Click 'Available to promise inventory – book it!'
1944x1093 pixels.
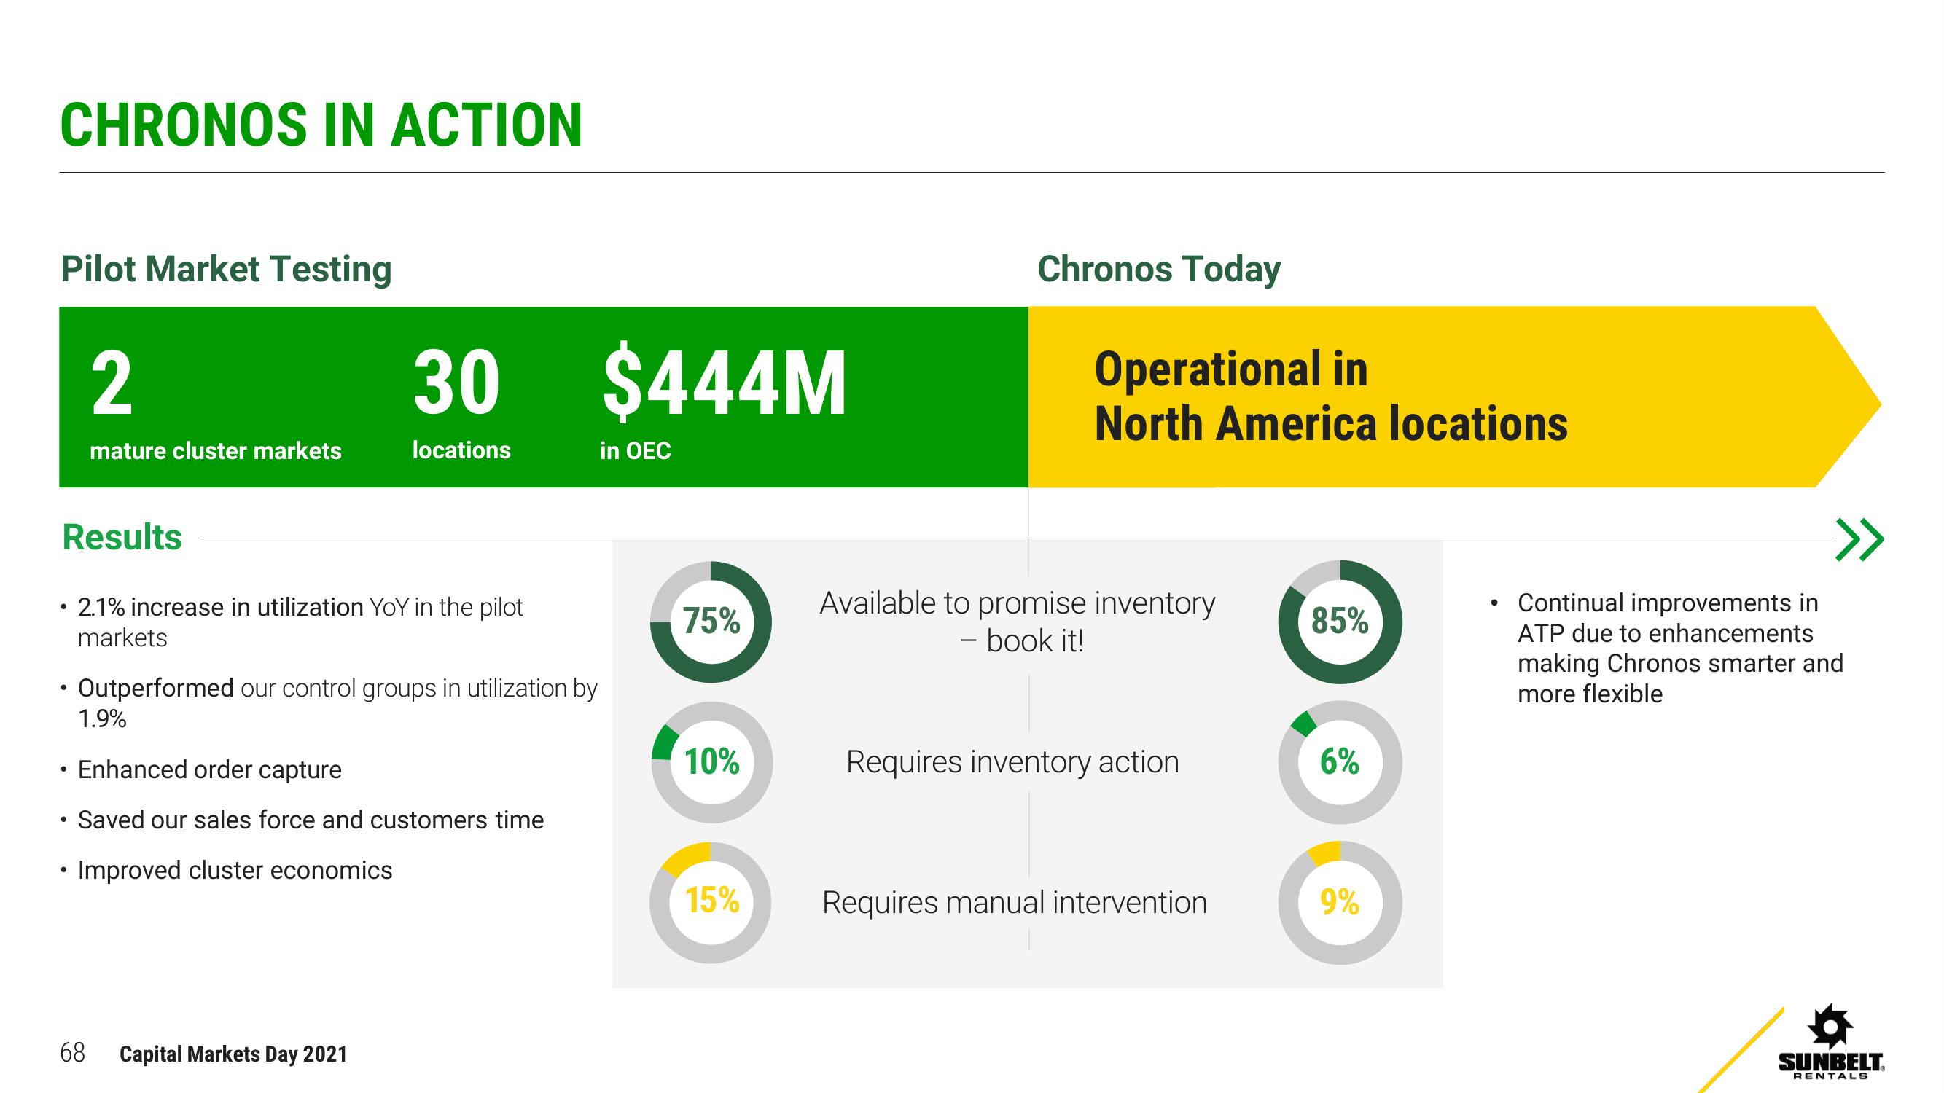(1018, 622)
